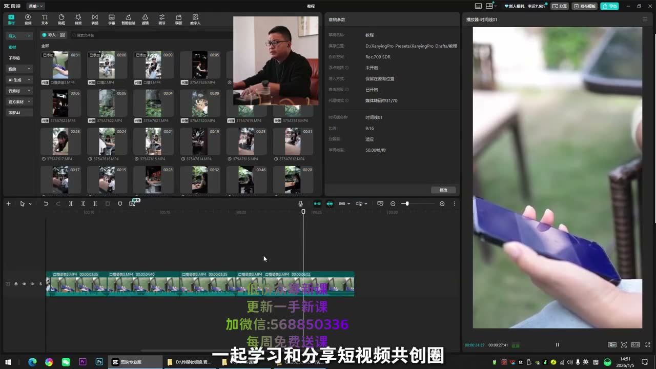Open the player panel hamburger menu
Image resolution: width=656 pixels, height=369 pixels.
click(645, 19)
